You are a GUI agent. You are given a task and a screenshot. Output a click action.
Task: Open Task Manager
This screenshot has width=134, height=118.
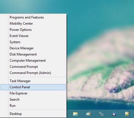(x=33, y=81)
